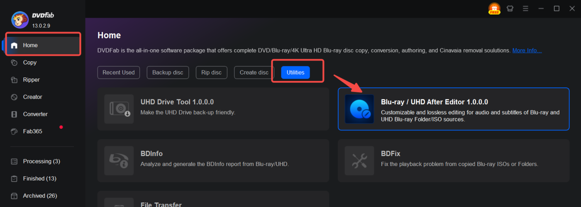Click the Copy disc icon in sidebar
581x207 pixels.
pos(14,63)
